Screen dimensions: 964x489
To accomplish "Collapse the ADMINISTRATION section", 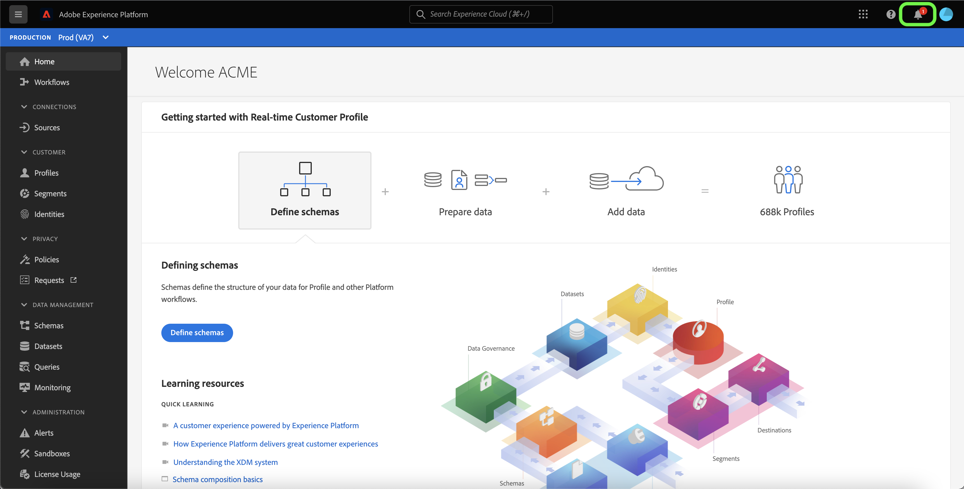I will coord(24,412).
